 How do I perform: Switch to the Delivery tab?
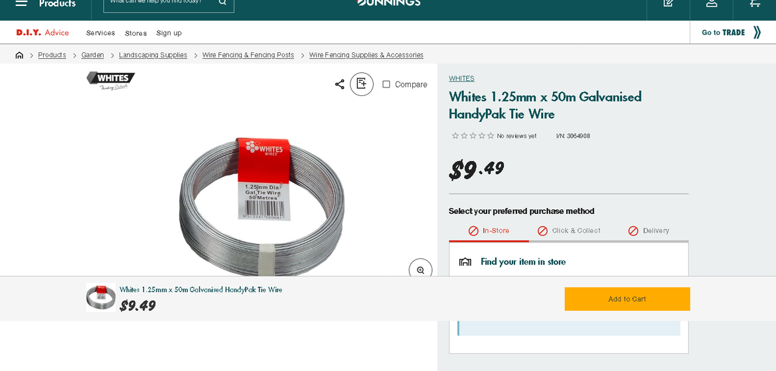click(649, 231)
